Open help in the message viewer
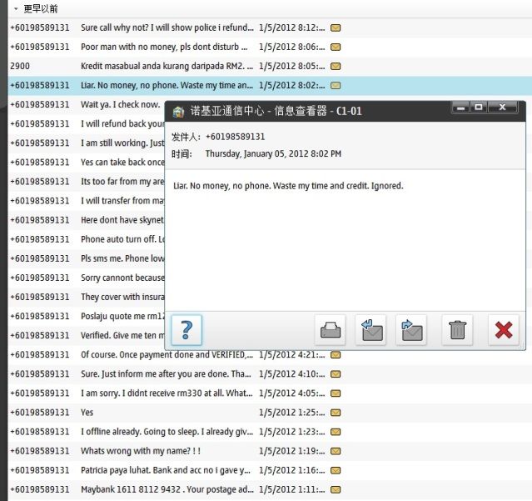The image size is (532, 501). tap(186, 329)
